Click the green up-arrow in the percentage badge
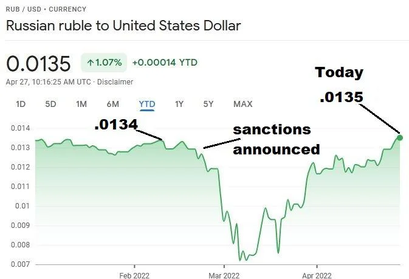 (91, 63)
